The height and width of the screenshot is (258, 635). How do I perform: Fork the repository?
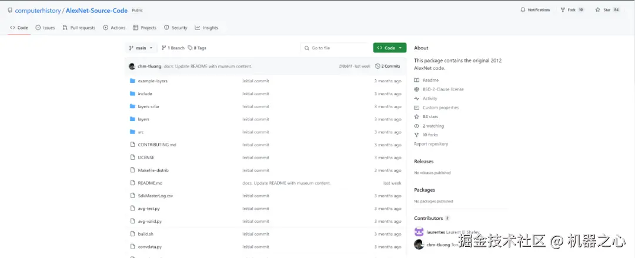coord(572,10)
